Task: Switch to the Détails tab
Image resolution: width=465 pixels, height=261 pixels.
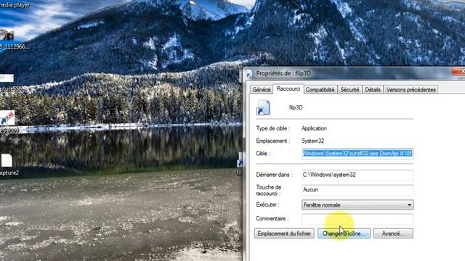Action: (373, 90)
